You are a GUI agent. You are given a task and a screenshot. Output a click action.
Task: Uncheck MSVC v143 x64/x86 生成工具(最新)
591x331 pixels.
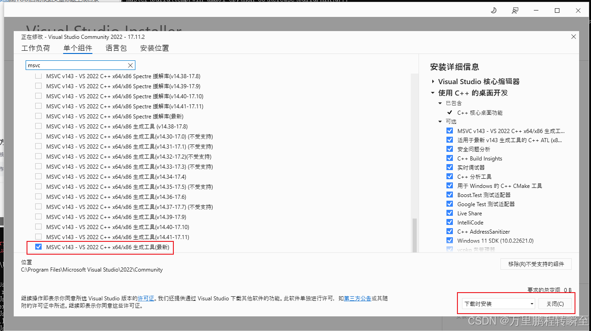[38, 247]
